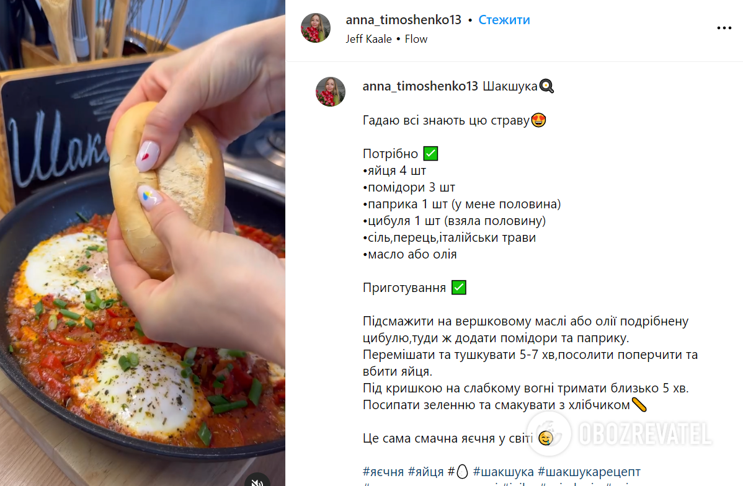Open the #яйця hashtag
Viewport: 743px width, 486px height.
coord(425,472)
